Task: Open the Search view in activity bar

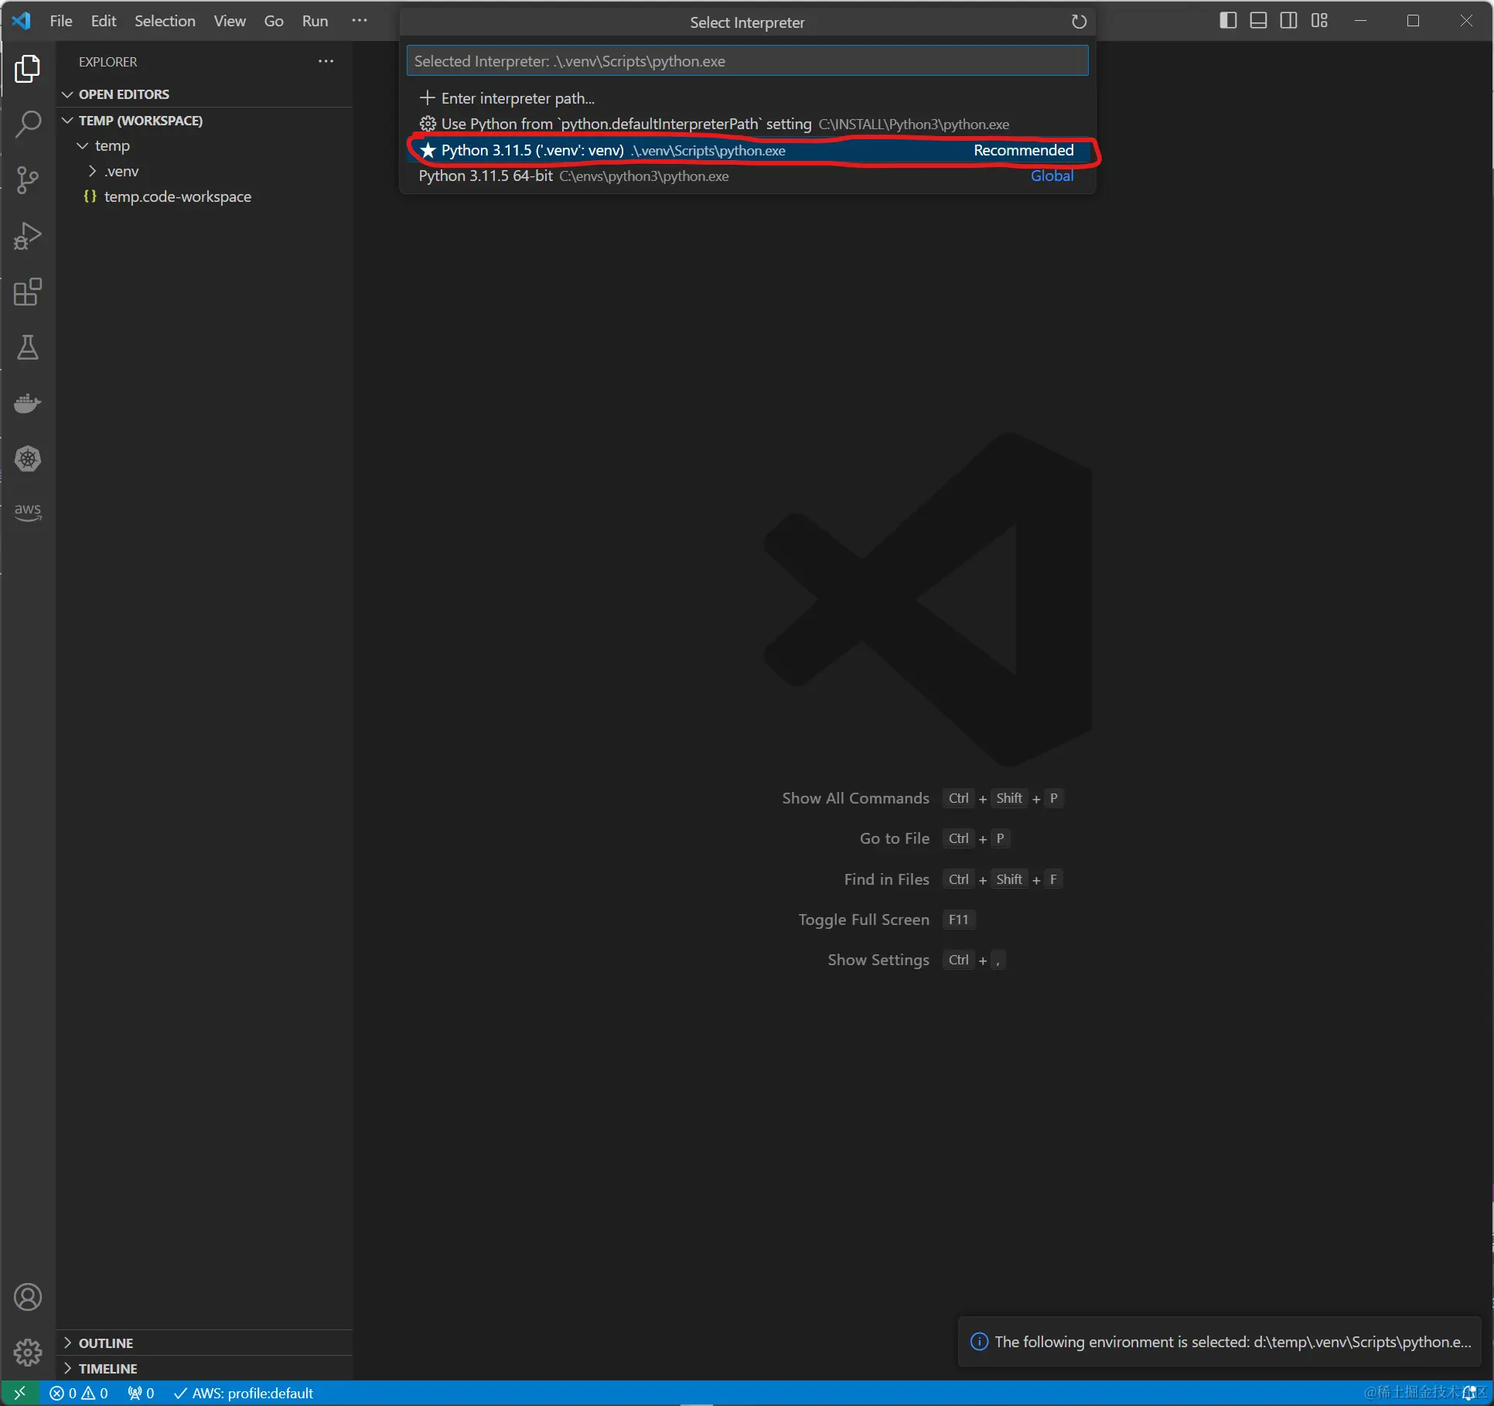Action: tap(28, 125)
